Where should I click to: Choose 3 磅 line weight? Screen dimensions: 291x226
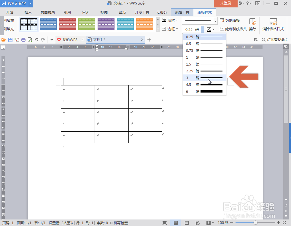coord(204,78)
